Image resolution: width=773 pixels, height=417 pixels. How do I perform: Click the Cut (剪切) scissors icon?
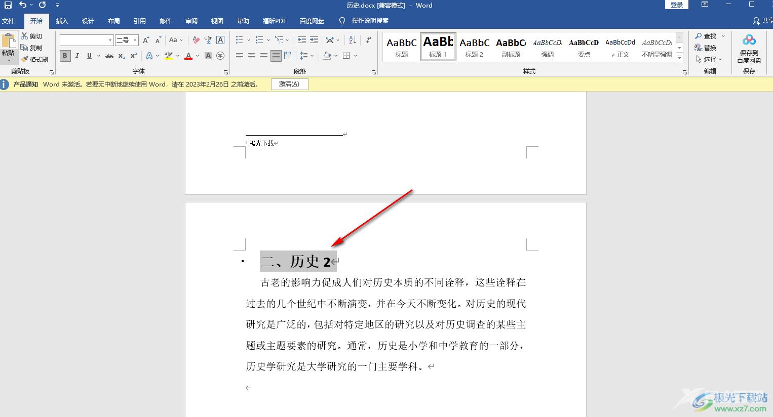point(24,36)
